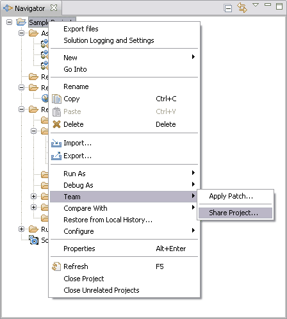Click the Copy icon in context menu
The height and width of the screenshot is (319, 287).
pos(56,99)
